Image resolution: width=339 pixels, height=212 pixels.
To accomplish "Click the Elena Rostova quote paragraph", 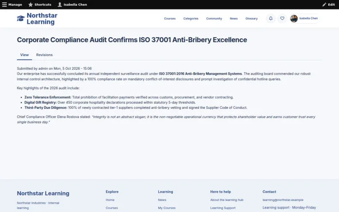I will click(166, 120).
